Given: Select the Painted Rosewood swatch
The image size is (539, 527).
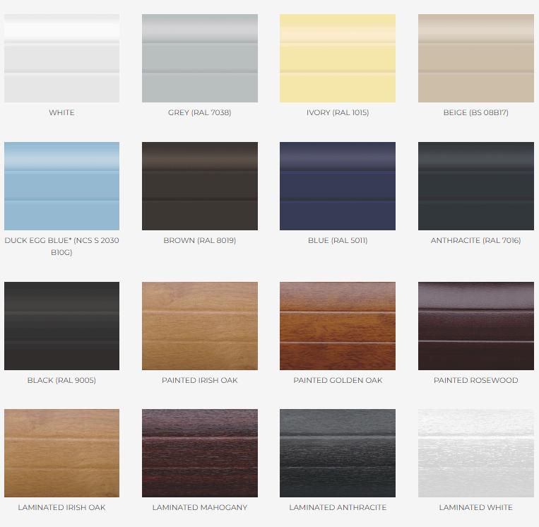Looking at the screenshot, I should click(x=476, y=326).
